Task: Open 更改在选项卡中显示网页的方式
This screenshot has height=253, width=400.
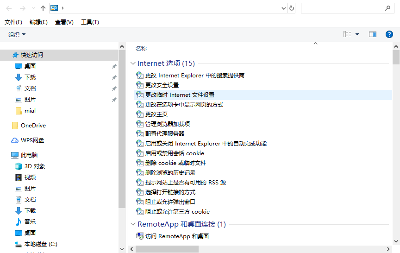Action: coord(184,105)
